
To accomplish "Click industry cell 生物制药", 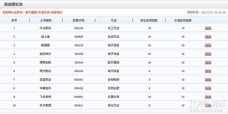I will [114, 80].
